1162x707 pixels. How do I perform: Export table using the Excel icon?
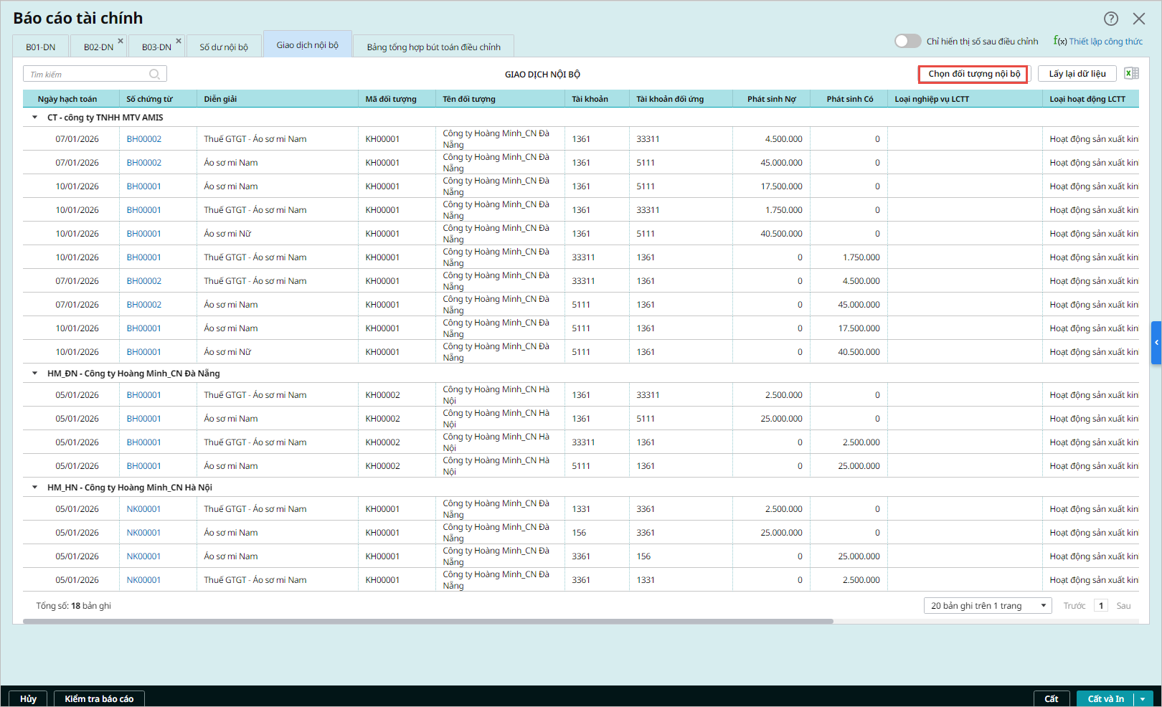pos(1131,74)
